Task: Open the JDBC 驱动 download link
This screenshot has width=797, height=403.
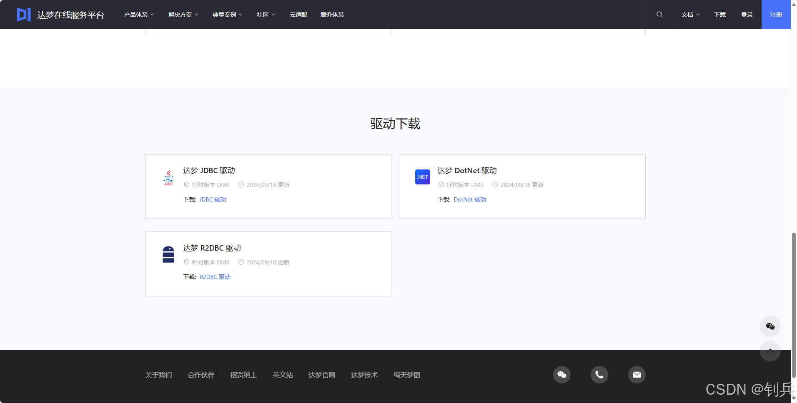Action: (212, 199)
